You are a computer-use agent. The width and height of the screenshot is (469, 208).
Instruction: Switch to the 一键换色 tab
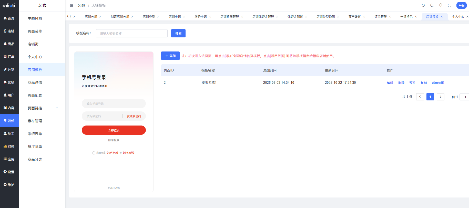406,17
